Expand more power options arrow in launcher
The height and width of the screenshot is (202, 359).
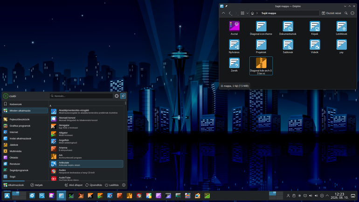[124, 185]
